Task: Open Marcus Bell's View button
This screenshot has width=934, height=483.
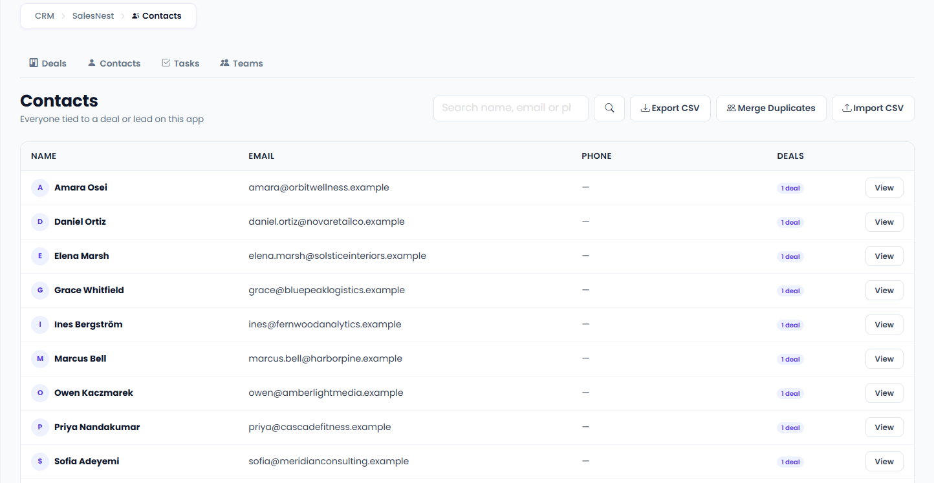Action: click(x=884, y=359)
